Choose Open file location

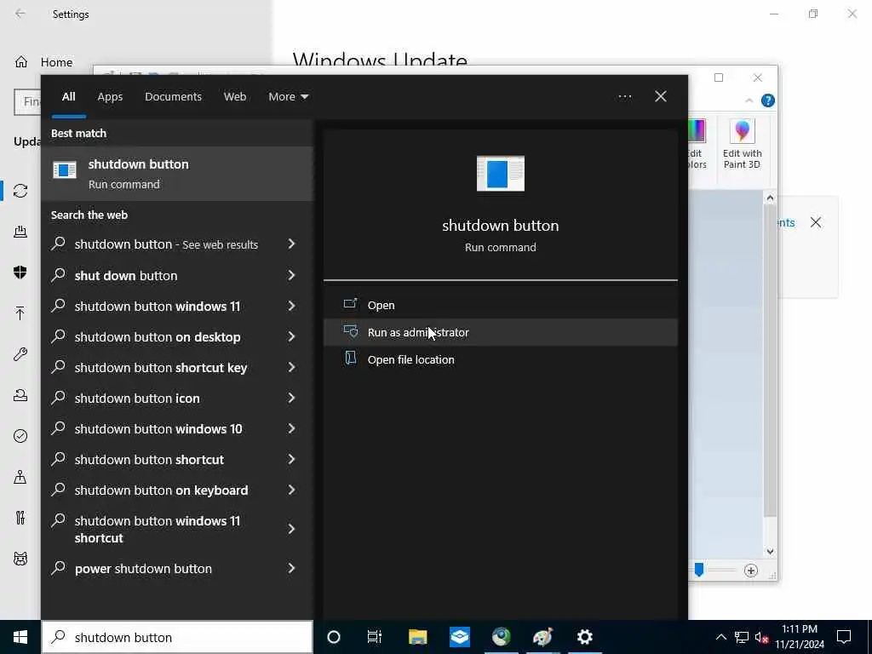click(501, 359)
